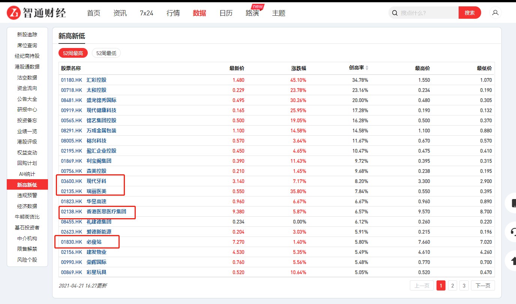
Task: Open stock 00565.HK 锦艺集团控股
Action: point(89,120)
